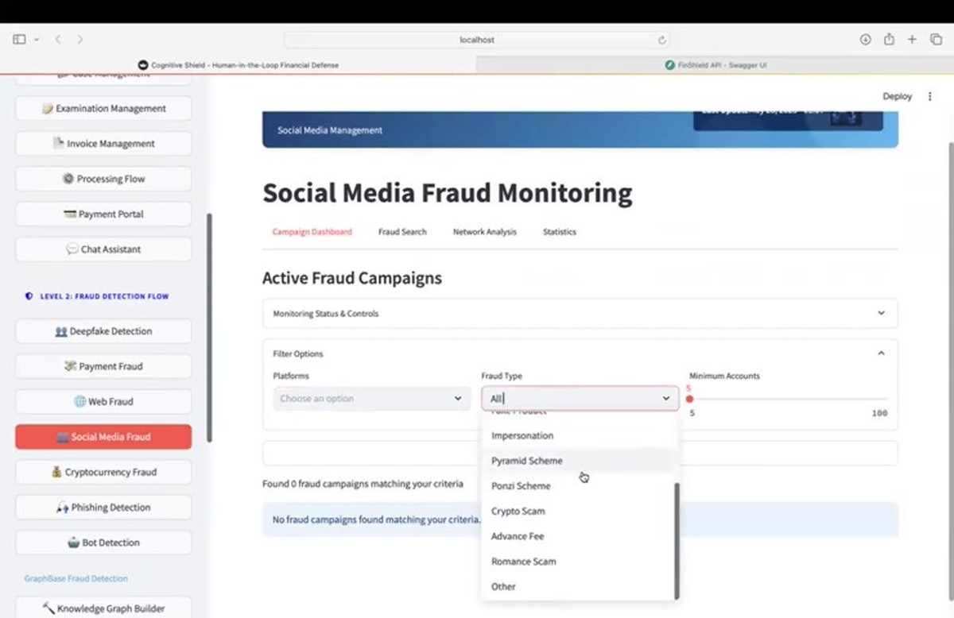Image resolution: width=954 pixels, height=618 pixels.
Task: Open Processing Flow in sidebar
Action: pos(103,179)
